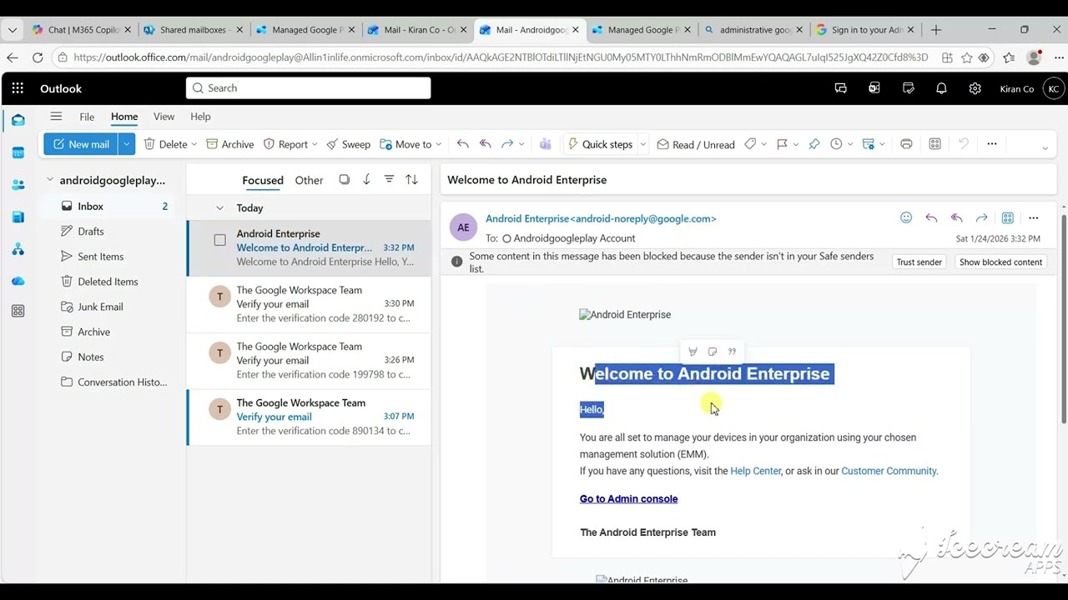This screenshot has width=1068, height=600.
Task: Collapse the Today group chevron
Action: click(219, 208)
